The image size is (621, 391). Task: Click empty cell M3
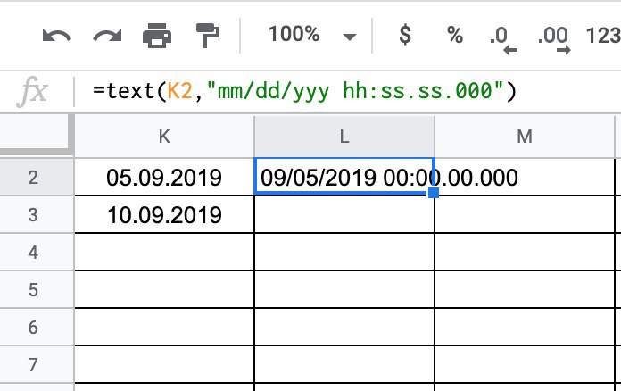coord(525,215)
